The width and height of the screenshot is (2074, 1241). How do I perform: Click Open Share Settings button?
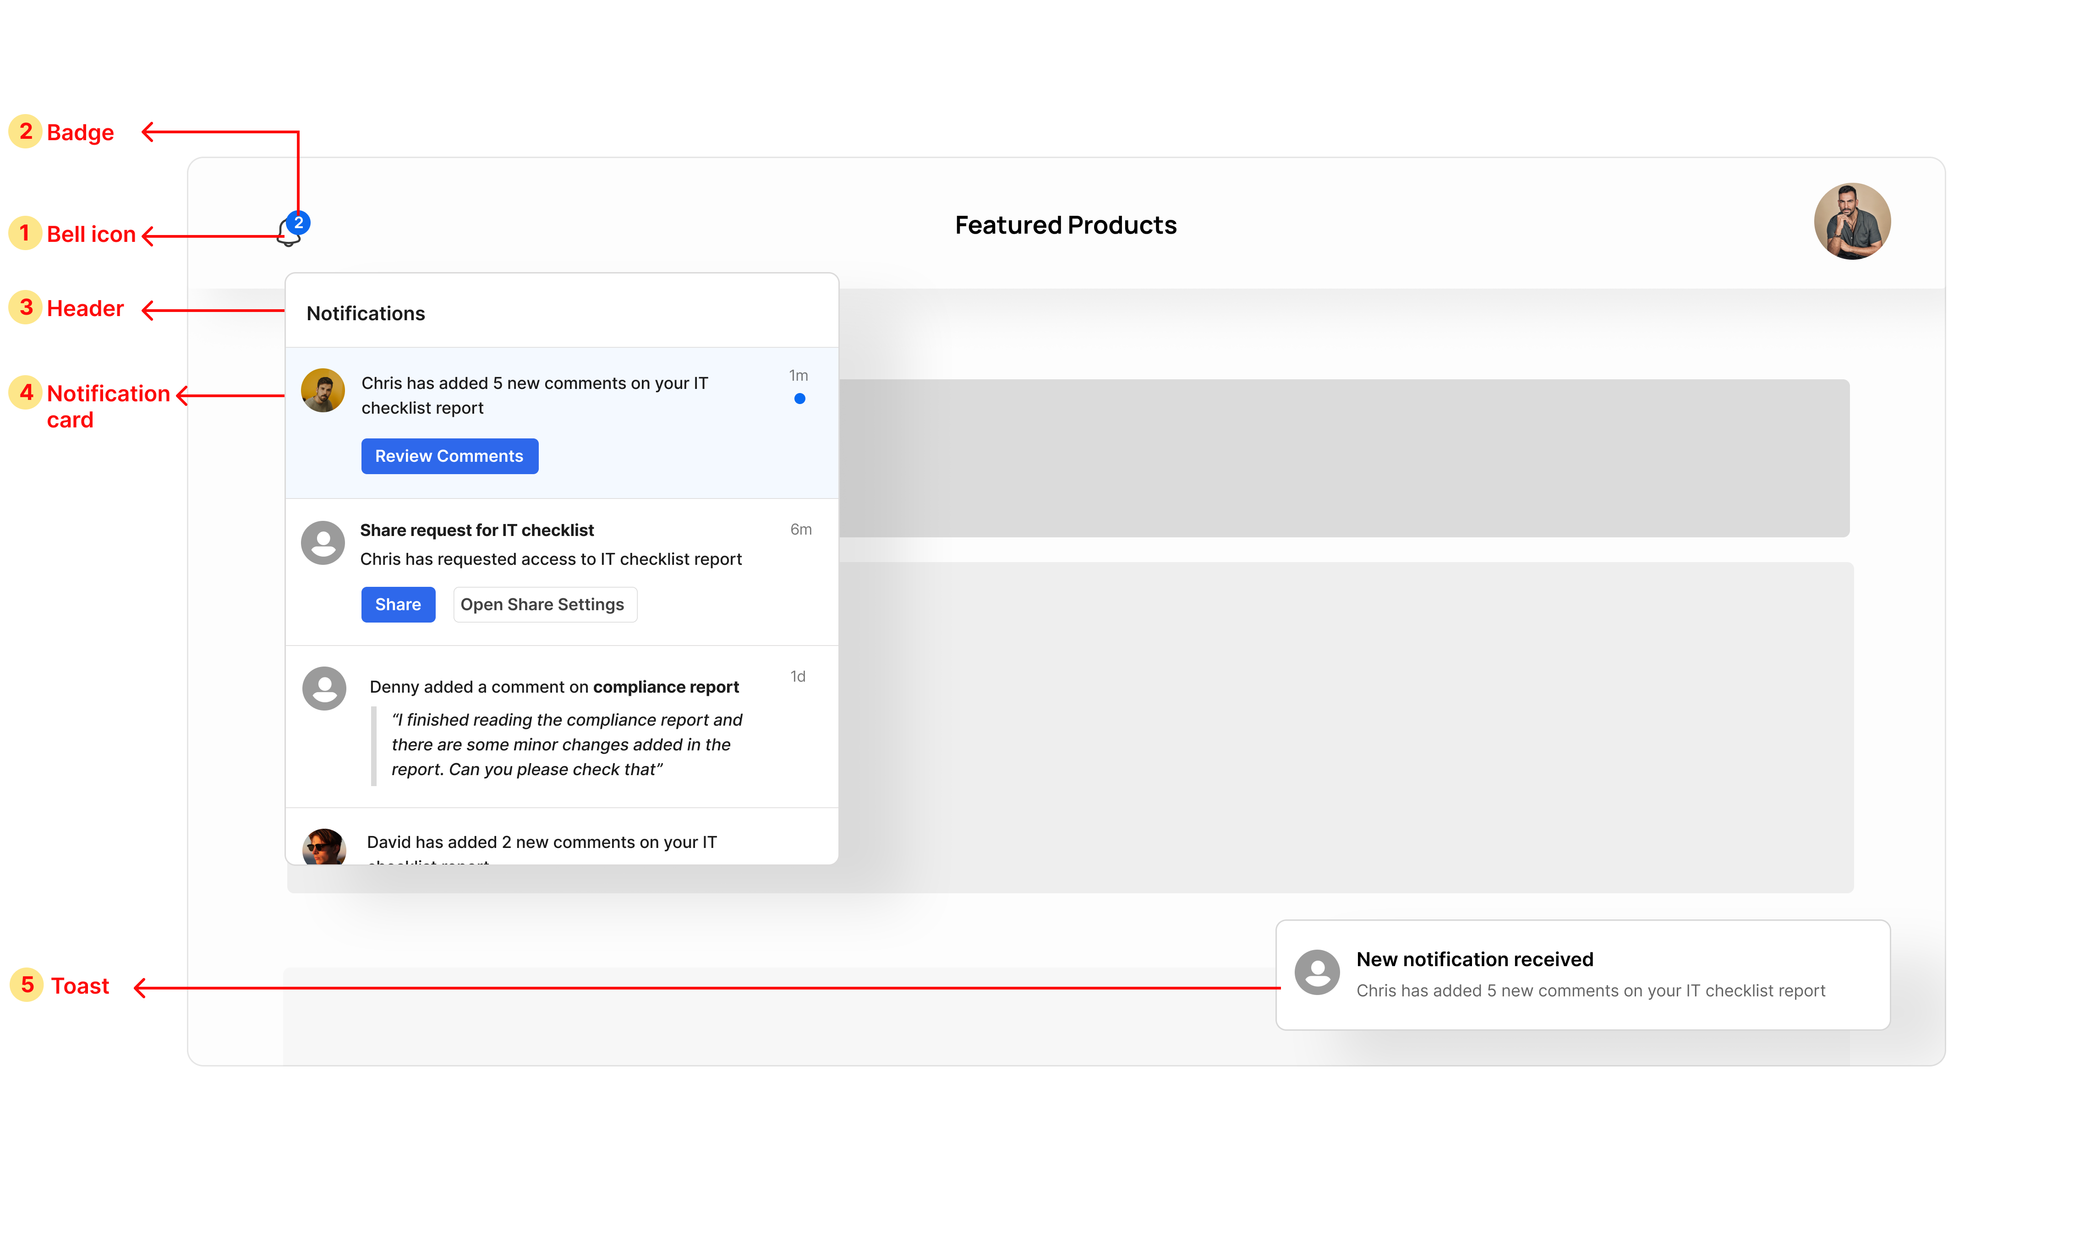pyautogui.click(x=544, y=605)
